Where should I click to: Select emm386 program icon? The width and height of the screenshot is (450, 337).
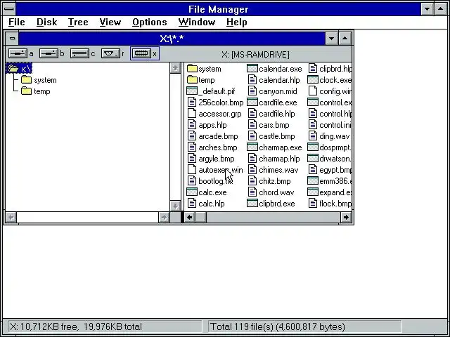click(x=313, y=181)
